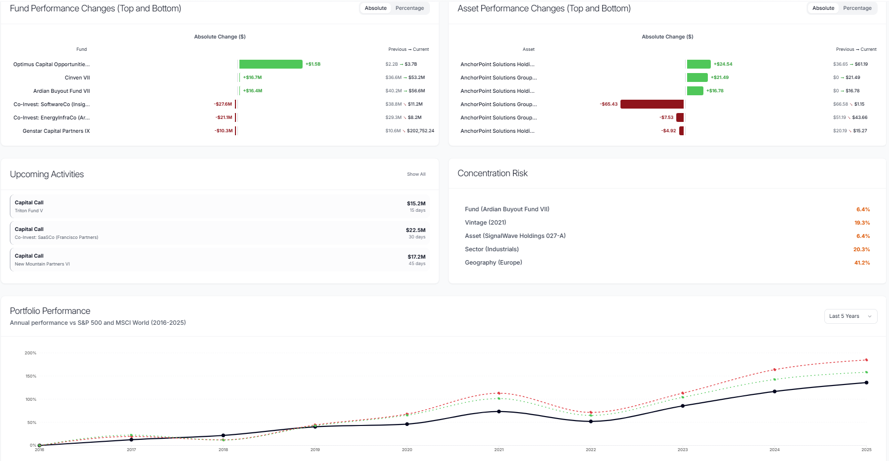Click the +$16.78 green asset bar

pos(695,91)
